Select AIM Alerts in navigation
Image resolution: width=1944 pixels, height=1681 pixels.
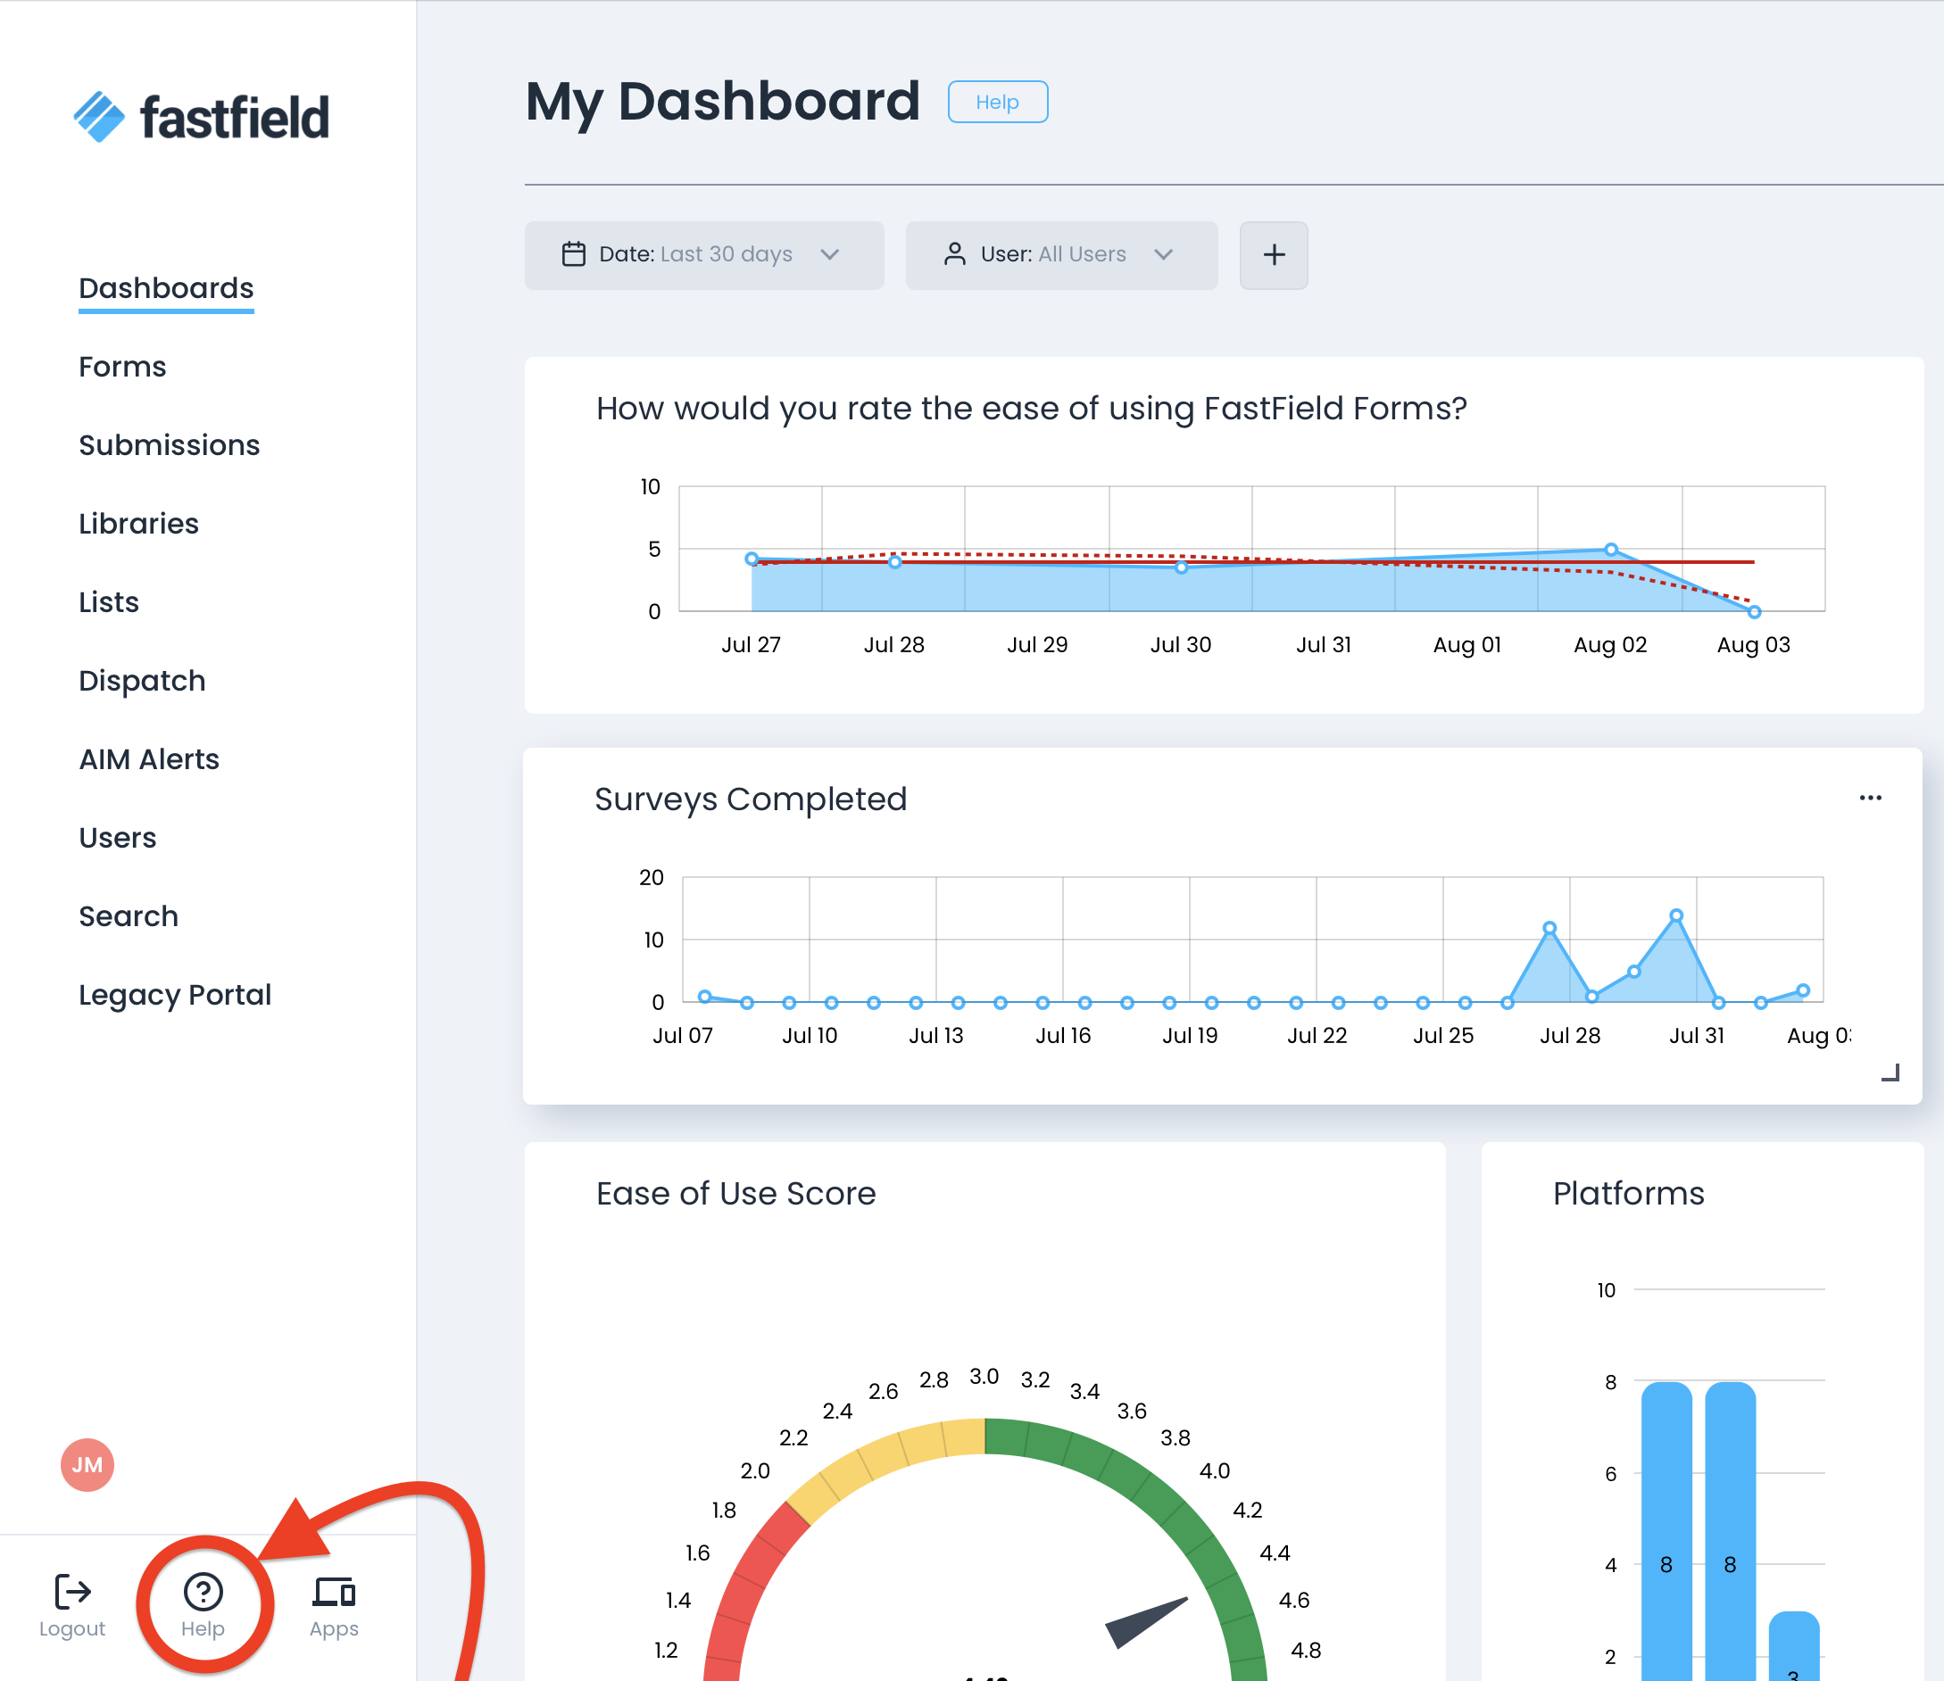149,759
